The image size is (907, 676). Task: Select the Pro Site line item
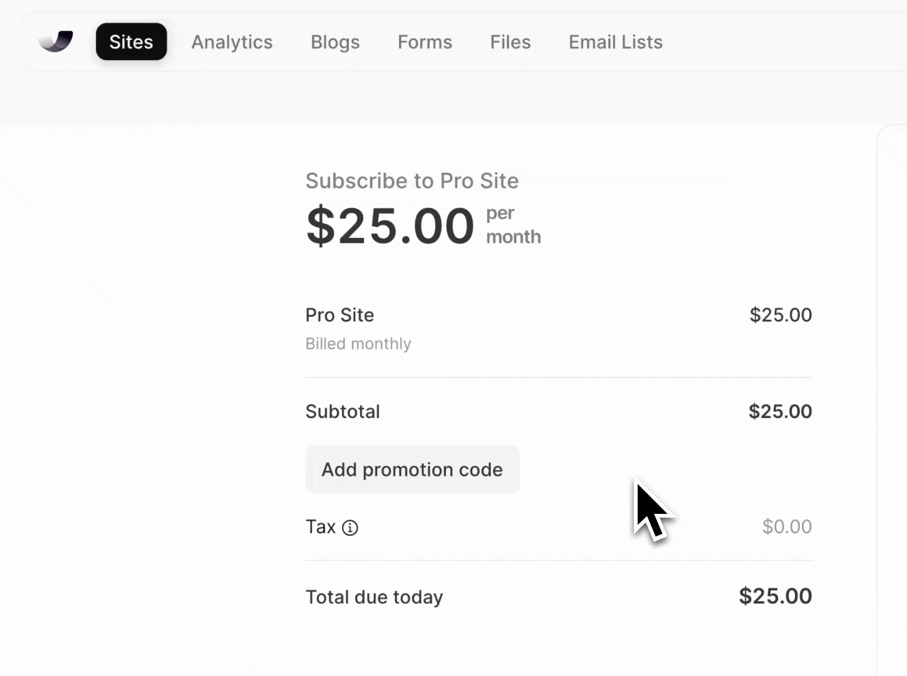(x=339, y=315)
